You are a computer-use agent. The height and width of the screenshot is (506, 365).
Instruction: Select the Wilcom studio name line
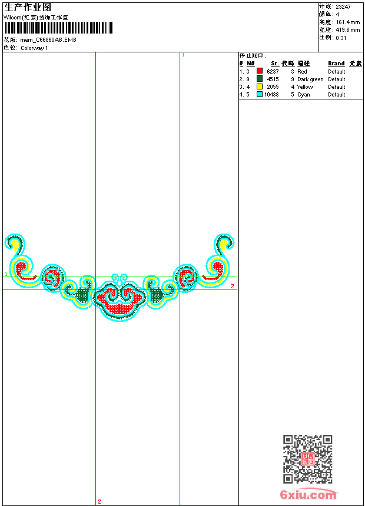point(36,18)
